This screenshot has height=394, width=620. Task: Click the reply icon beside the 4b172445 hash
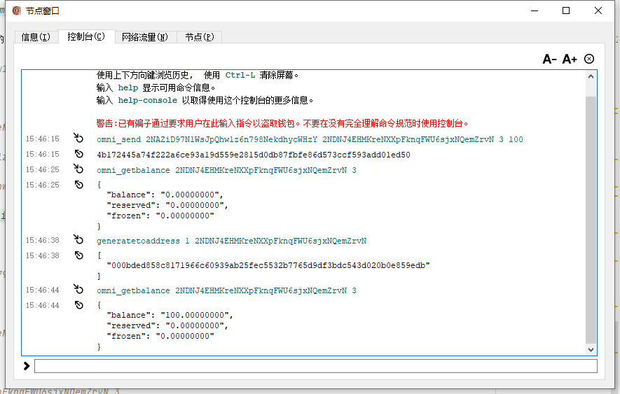click(79, 154)
